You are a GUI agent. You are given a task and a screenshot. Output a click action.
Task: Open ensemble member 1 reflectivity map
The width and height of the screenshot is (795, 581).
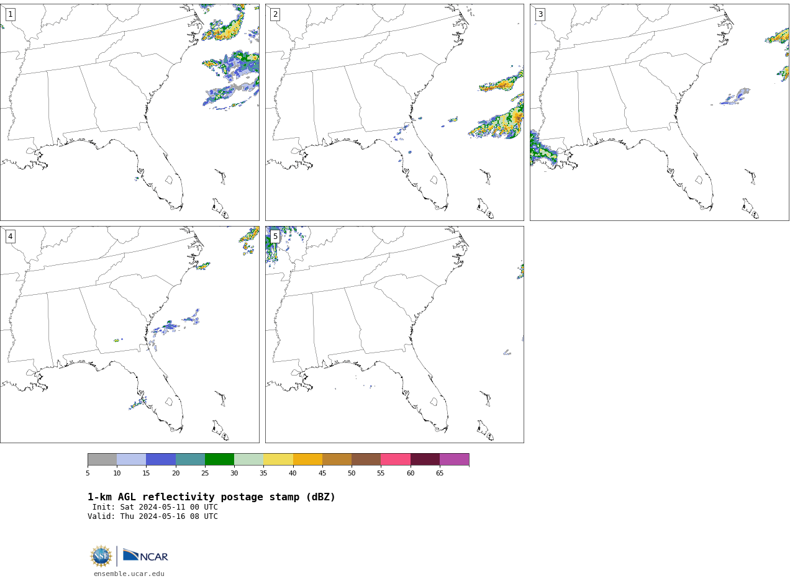tap(130, 112)
